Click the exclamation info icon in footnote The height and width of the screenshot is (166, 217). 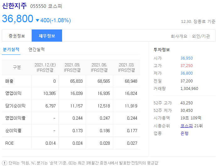tap(5, 163)
